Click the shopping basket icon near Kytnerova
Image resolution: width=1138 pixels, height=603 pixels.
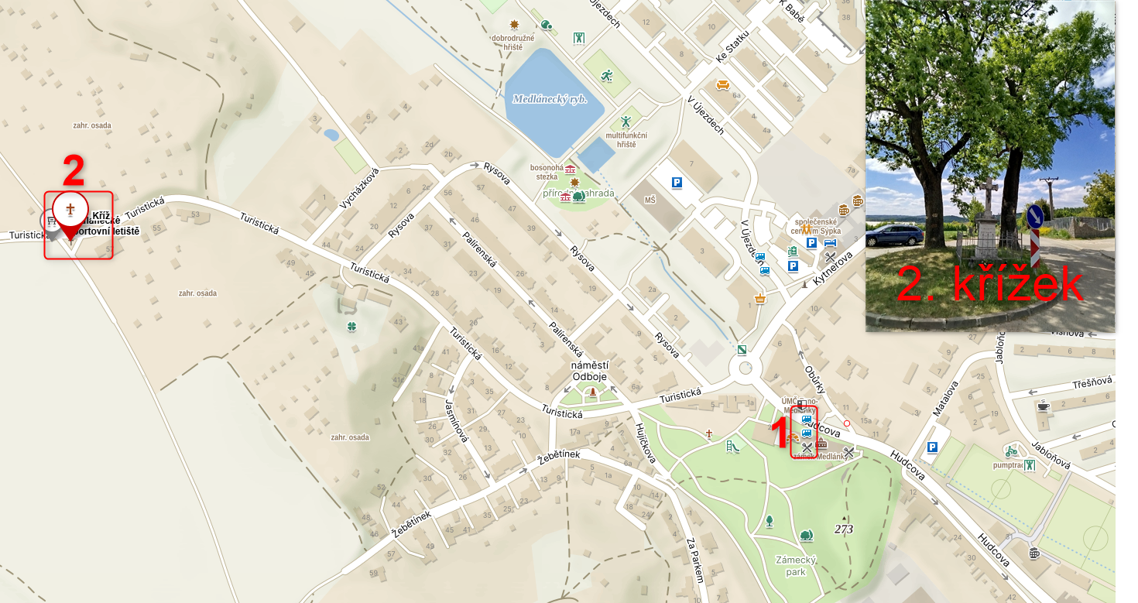click(759, 298)
